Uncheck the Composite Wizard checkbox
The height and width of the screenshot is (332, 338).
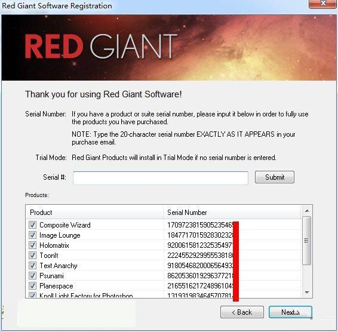coord(32,225)
